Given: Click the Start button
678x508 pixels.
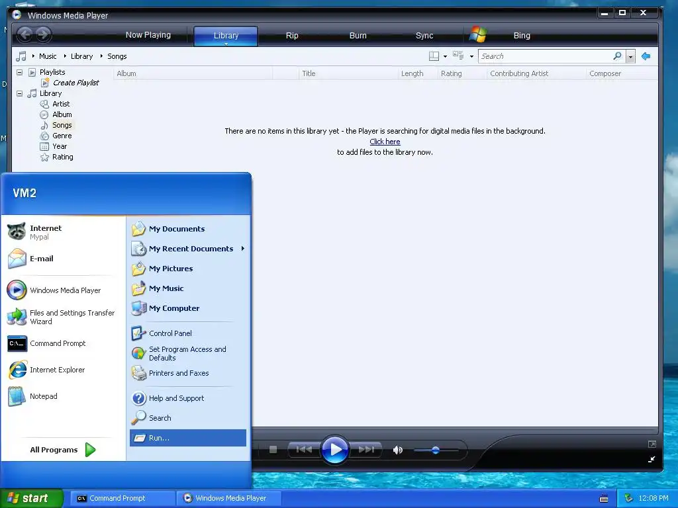Looking at the screenshot, I should [32, 498].
